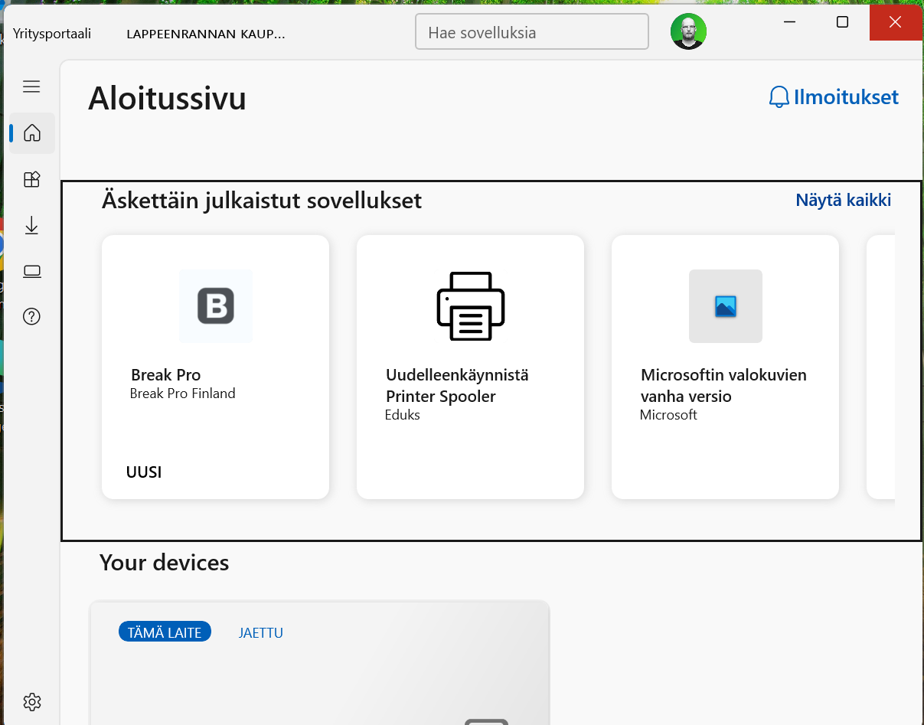Click the printer icon for Printer Spooler

tap(471, 306)
